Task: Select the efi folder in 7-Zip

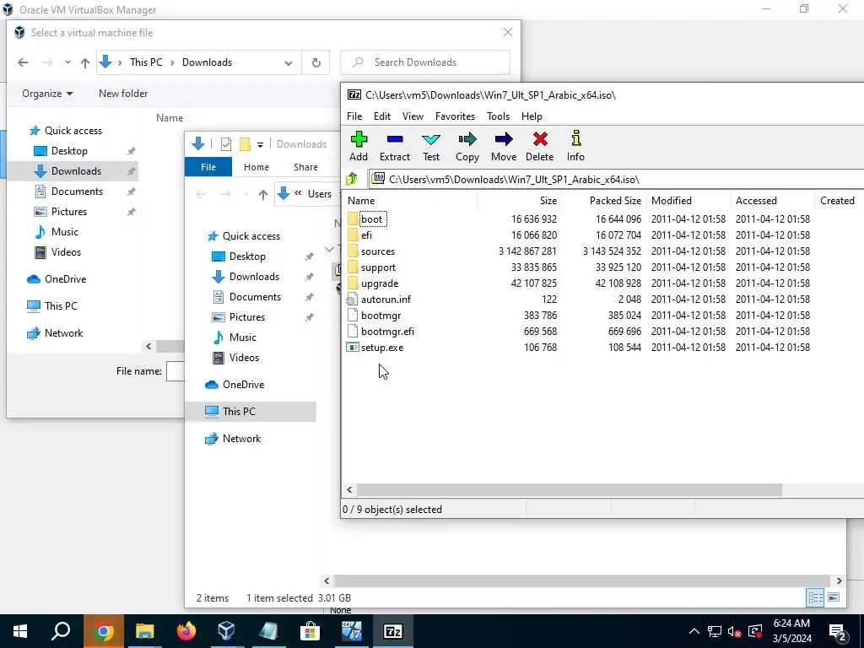Action: [366, 235]
